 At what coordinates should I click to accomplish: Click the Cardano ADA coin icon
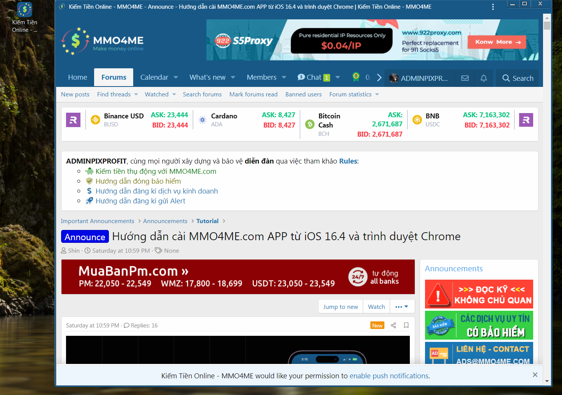point(203,120)
